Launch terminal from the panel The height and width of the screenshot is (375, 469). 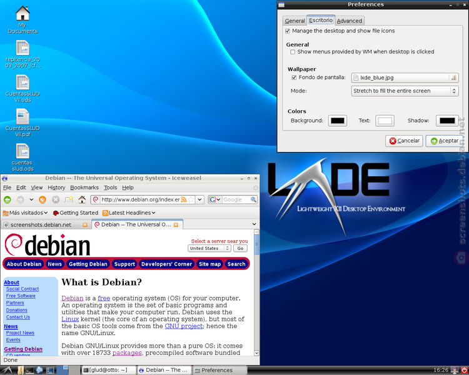pos(29,370)
